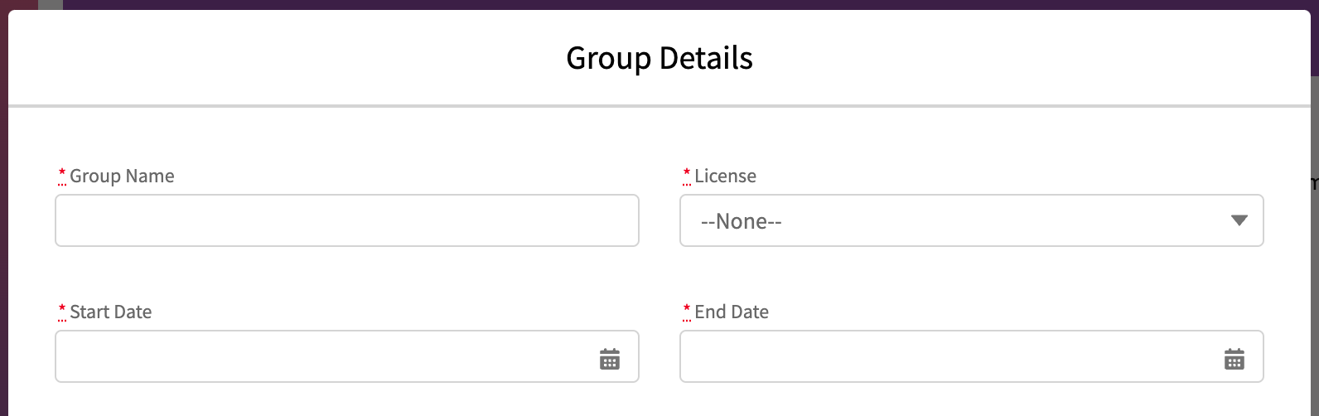Click the Group Details heading
Viewport: 1319px width, 416px height.
click(x=659, y=58)
